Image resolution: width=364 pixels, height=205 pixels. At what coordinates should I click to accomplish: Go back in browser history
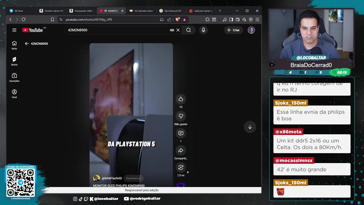coord(11,19)
